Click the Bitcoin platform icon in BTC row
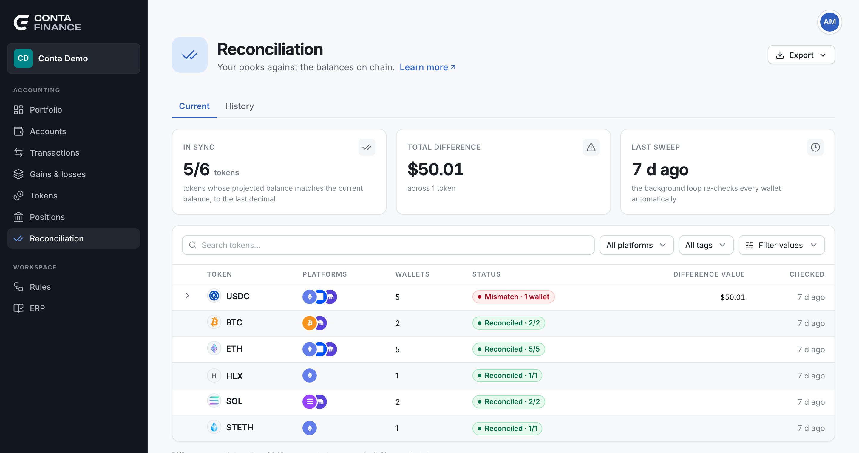Image resolution: width=859 pixels, height=453 pixels. tap(309, 323)
